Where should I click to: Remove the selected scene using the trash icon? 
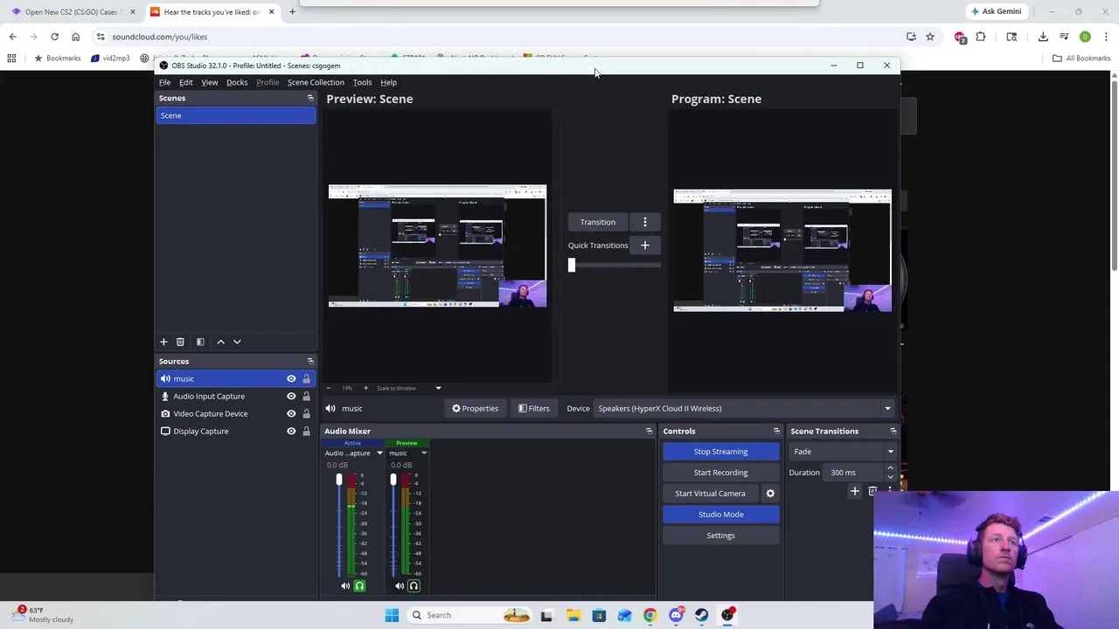(x=180, y=342)
